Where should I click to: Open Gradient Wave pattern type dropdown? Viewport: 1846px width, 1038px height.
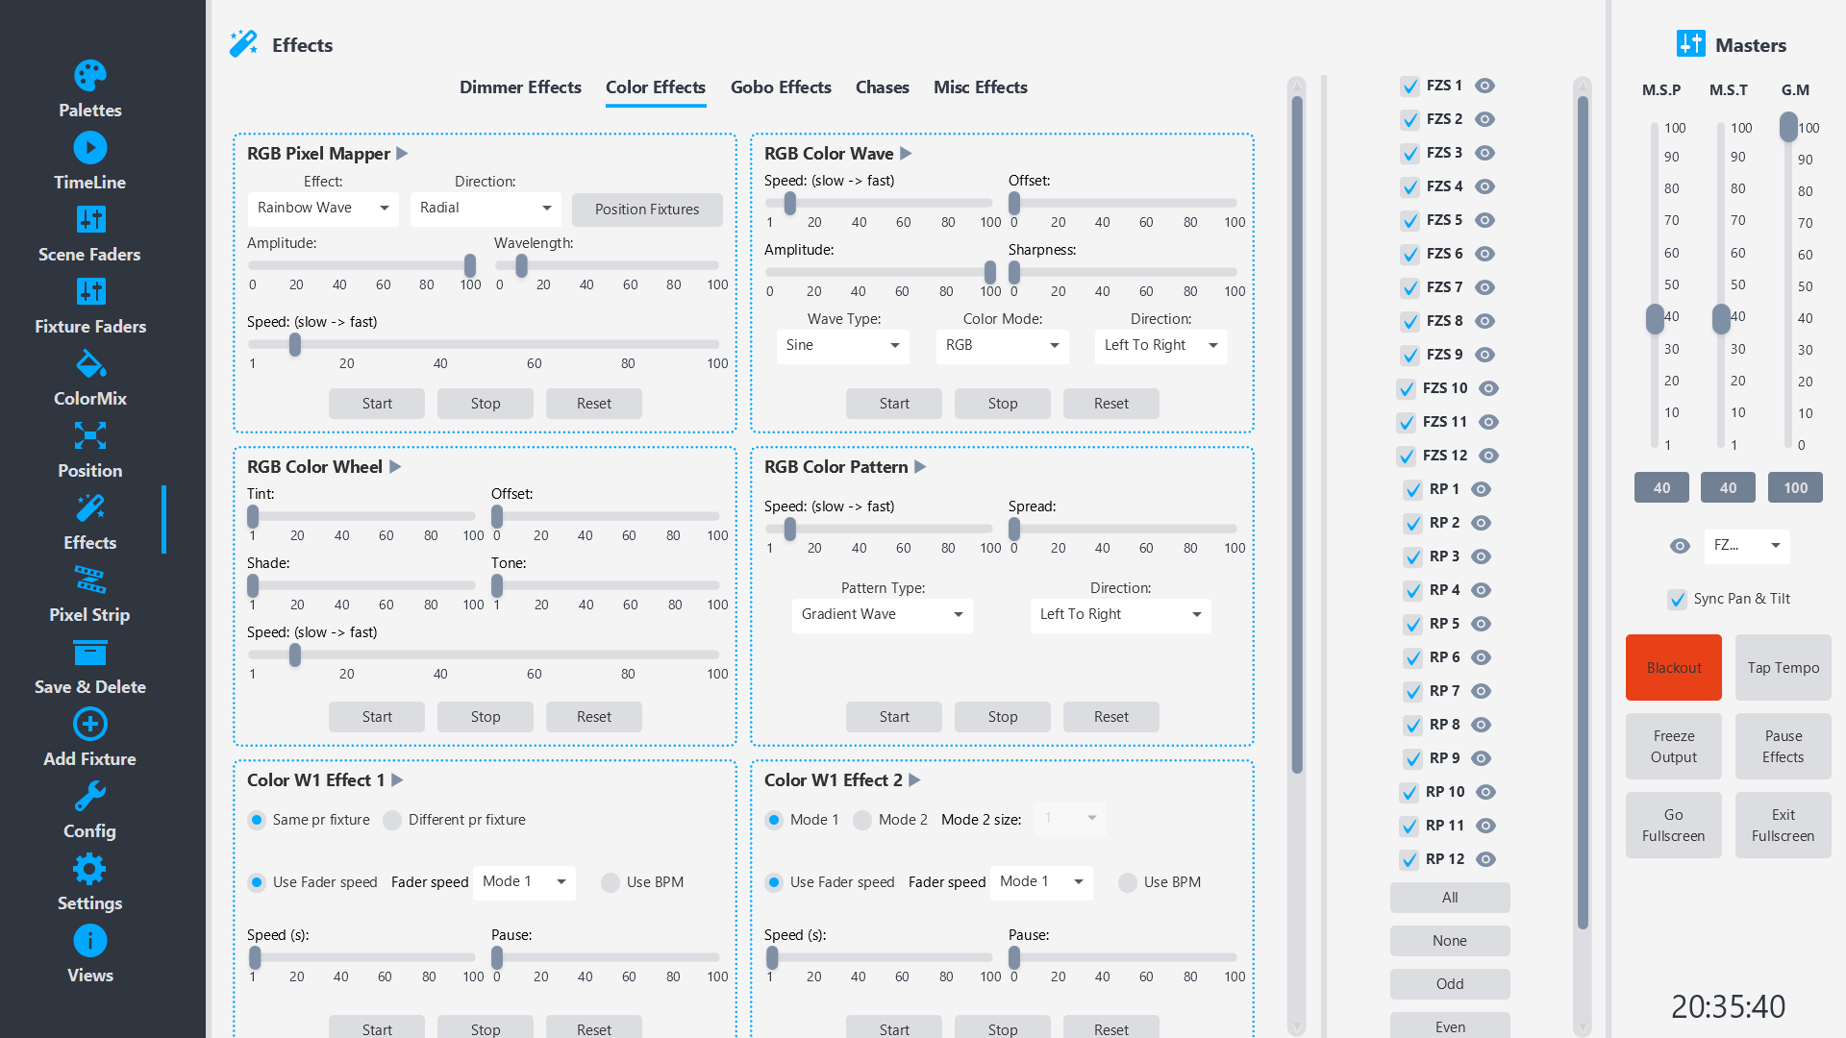(x=882, y=615)
